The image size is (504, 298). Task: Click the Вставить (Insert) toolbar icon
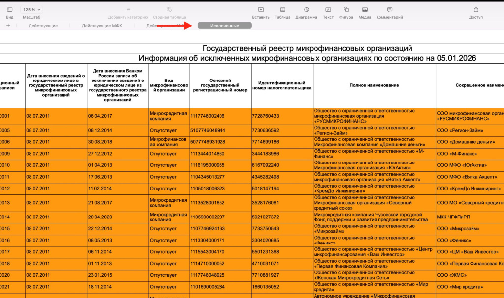pyautogui.click(x=260, y=10)
